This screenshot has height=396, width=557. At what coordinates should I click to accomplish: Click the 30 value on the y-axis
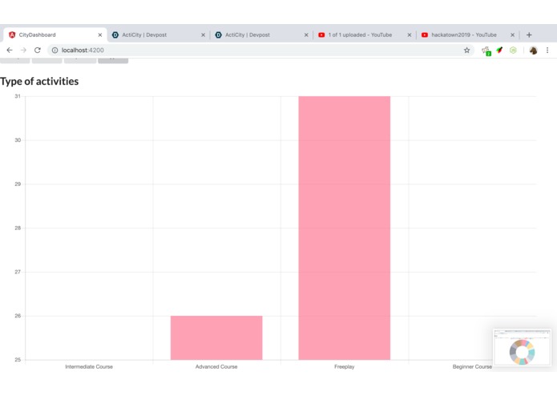[x=18, y=140]
